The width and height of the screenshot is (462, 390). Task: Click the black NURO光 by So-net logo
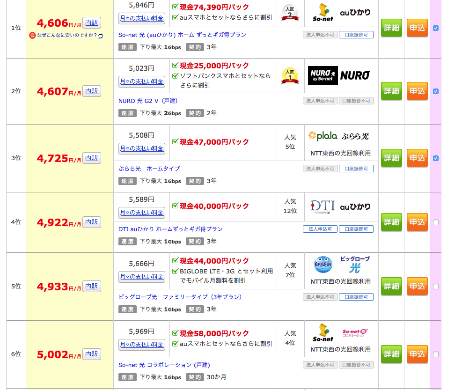[x=323, y=75]
